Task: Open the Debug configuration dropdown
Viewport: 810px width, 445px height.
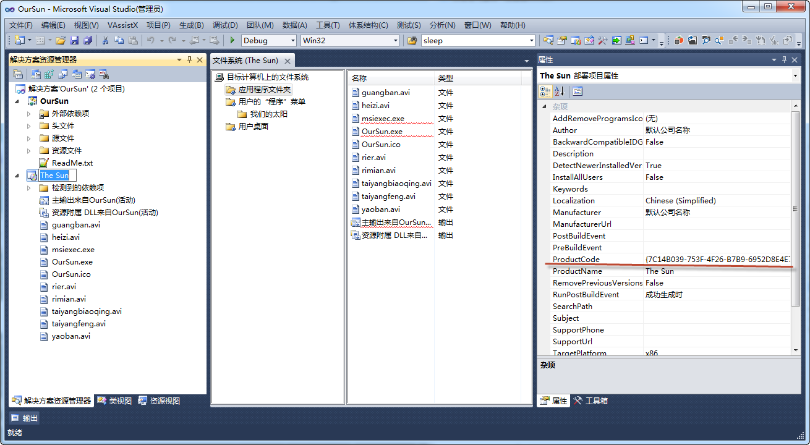Action: tap(292, 40)
